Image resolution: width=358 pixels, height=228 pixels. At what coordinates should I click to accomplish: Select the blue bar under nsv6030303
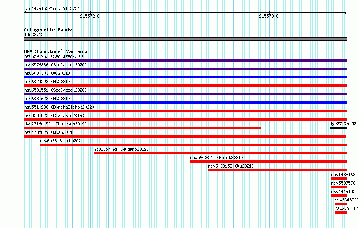[185, 77]
